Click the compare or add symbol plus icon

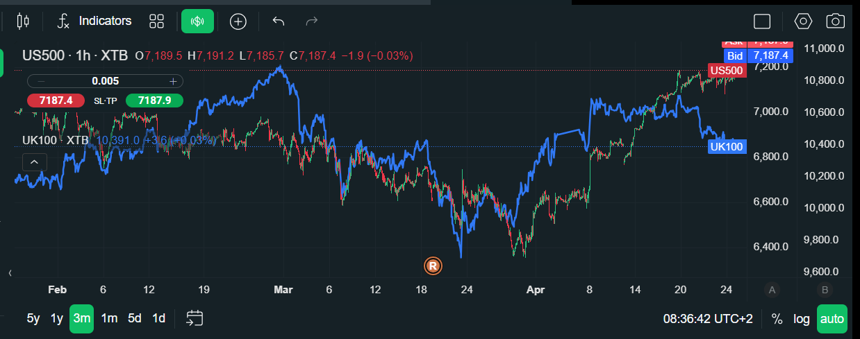(238, 21)
